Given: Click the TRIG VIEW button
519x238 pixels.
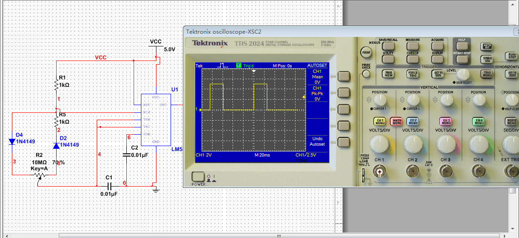Looking at the screenshot, I should pos(388,74).
